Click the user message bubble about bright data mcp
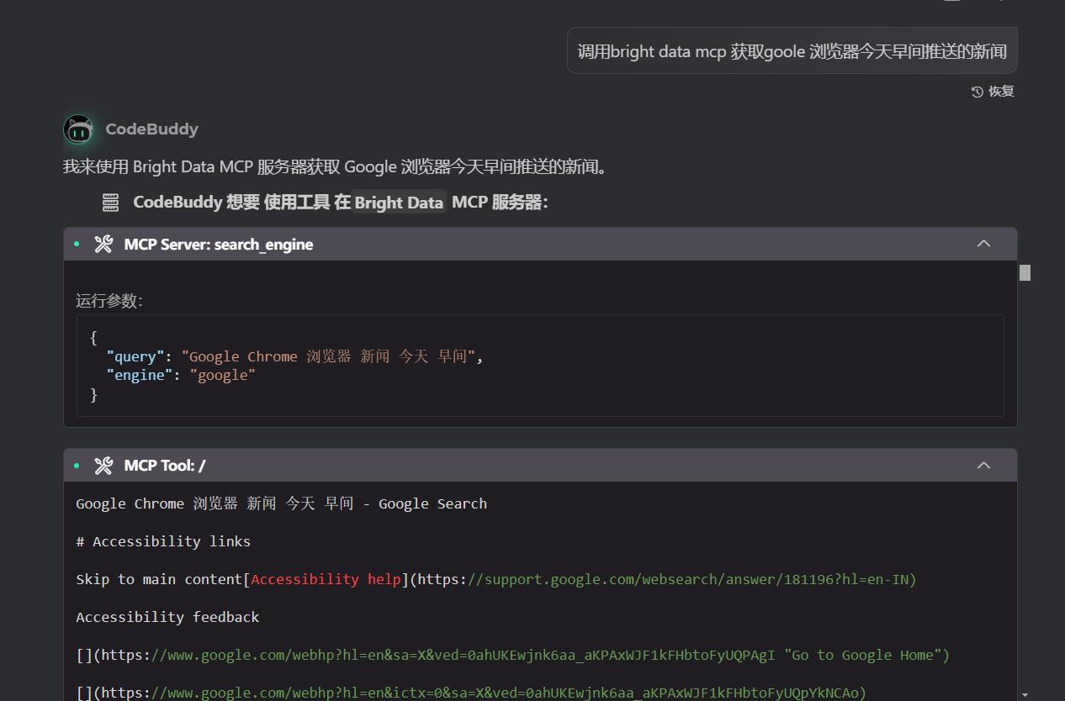Viewport: 1065px width, 701px height. coord(792,50)
